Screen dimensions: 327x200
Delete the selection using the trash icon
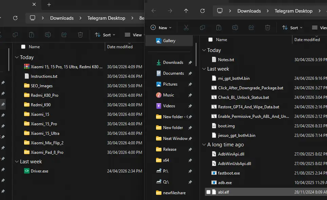(x=268, y=28)
